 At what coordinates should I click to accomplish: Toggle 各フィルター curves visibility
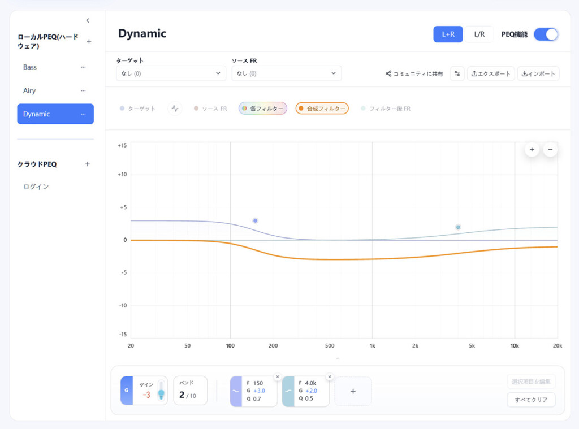[x=263, y=109]
